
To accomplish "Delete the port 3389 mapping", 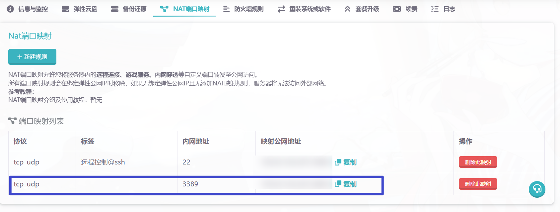I will click(x=478, y=184).
